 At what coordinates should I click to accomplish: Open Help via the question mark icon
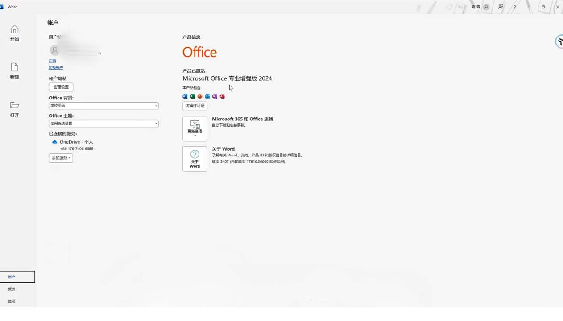[x=515, y=7]
